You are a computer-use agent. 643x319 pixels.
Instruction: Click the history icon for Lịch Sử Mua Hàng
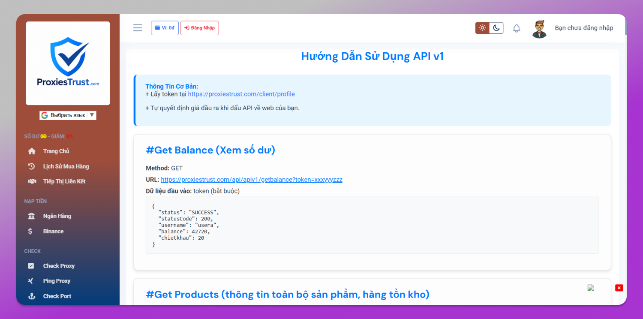(32, 166)
